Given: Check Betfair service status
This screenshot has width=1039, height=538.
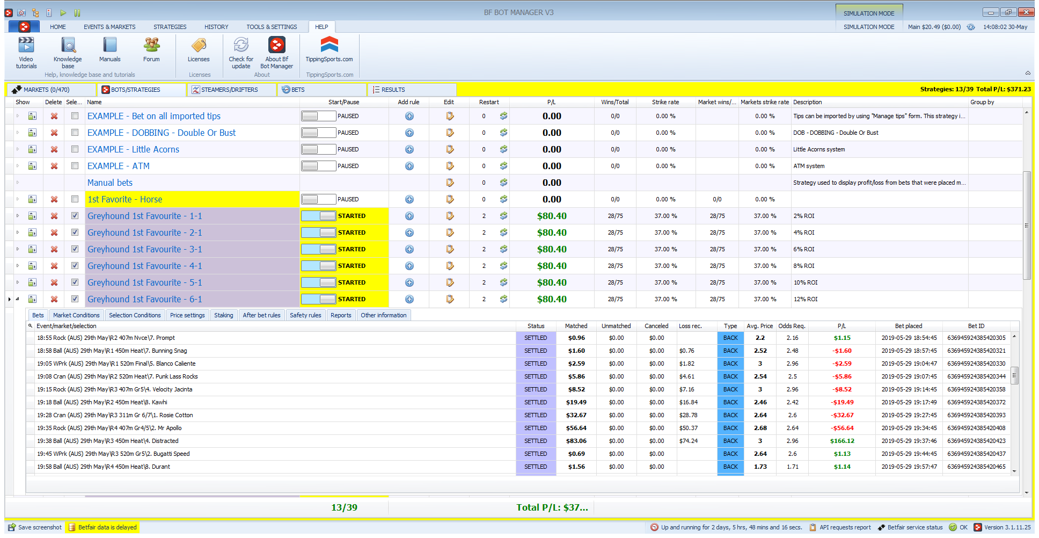Looking at the screenshot, I should click(x=910, y=527).
